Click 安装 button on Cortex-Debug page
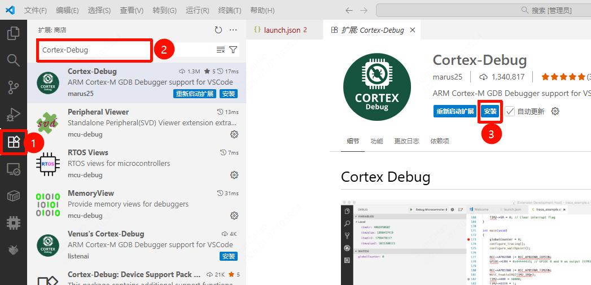Image resolution: width=591 pixels, height=285 pixels. point(490,111)
